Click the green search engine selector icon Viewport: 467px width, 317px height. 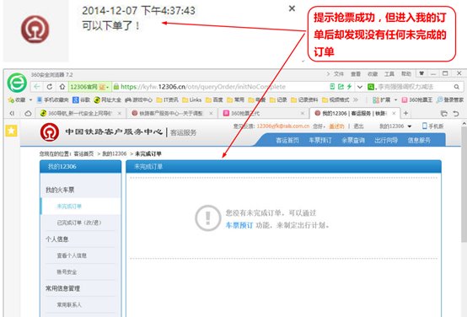click(x=371, y=87)
